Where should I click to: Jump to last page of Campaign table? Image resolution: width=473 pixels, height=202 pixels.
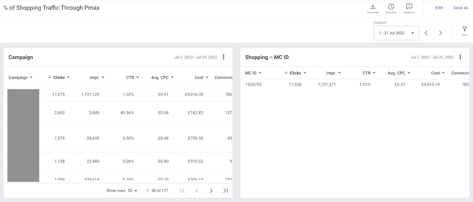(225, 191)
